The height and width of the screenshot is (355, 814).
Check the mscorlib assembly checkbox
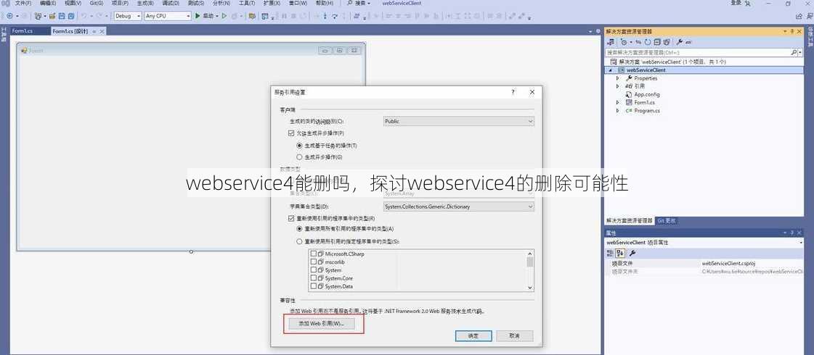tap(313, 262)
